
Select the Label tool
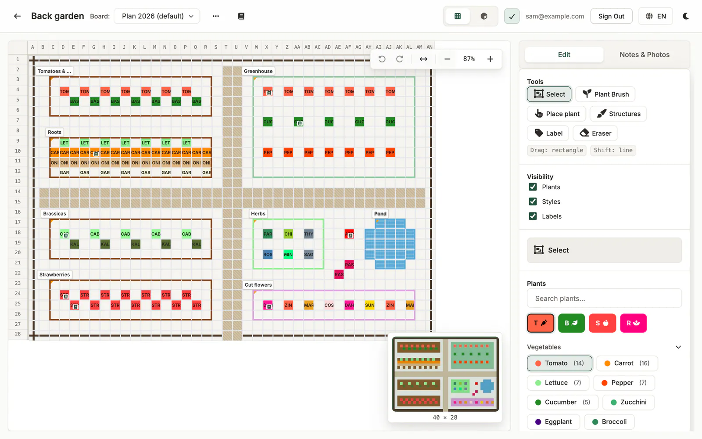click(548, 133)
